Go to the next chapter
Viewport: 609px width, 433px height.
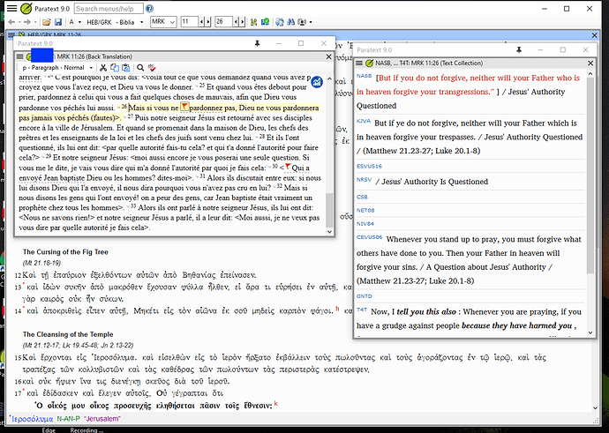[208, 22]
